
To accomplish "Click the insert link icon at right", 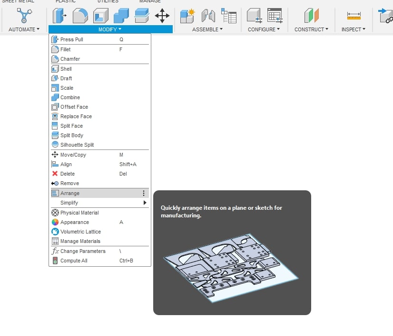I will click(386, 16).
